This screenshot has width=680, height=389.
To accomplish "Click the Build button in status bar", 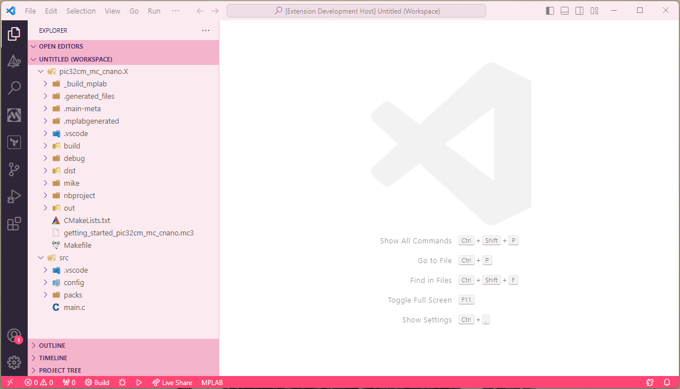I will point(97,382).
